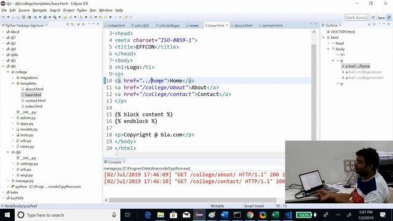The image size is (393, 221).
Task: Switch to the PyDev perspective icon
Action: 389,18
